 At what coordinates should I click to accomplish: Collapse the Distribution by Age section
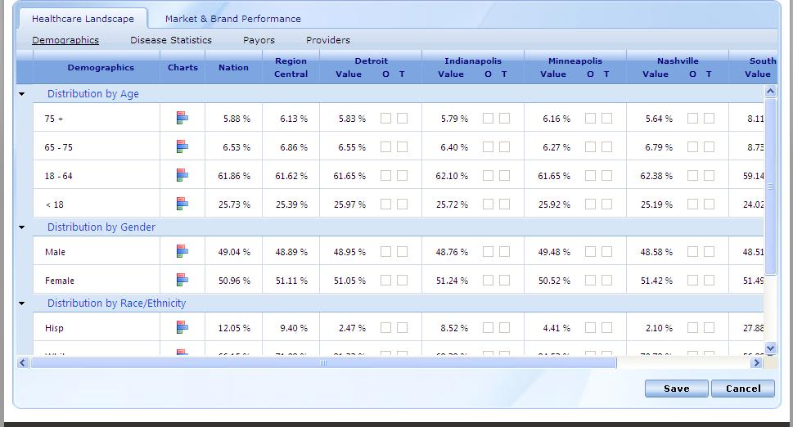[22, 94]
